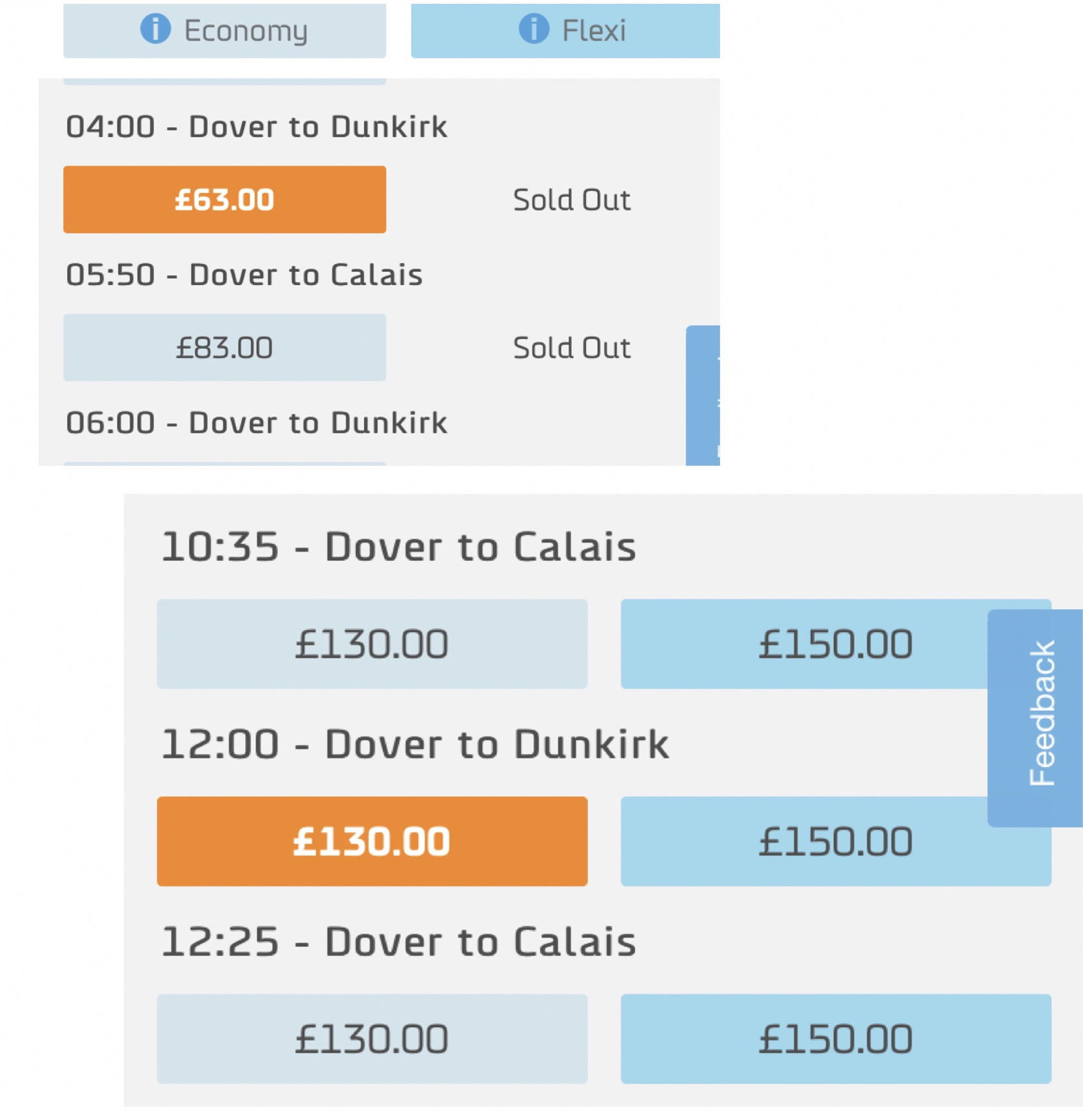The image size is (1083, 1112).
Task: Choose the £83.00 fare for 05:50 Calais
Action: click(x=224, y=348)
